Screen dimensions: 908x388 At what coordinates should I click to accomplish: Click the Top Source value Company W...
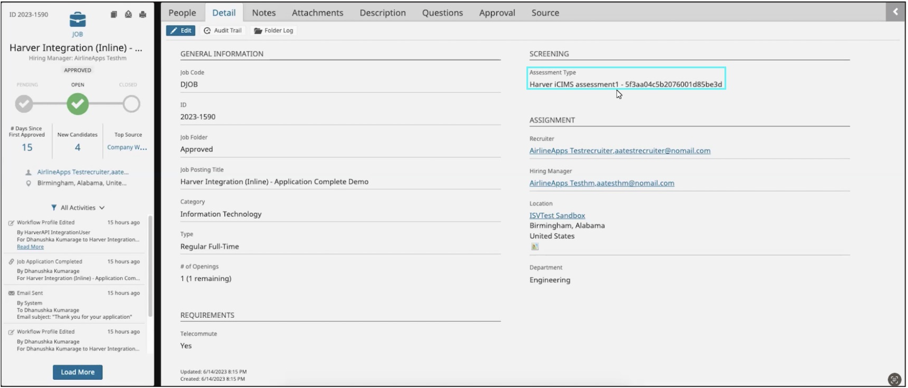coord(127,147)
